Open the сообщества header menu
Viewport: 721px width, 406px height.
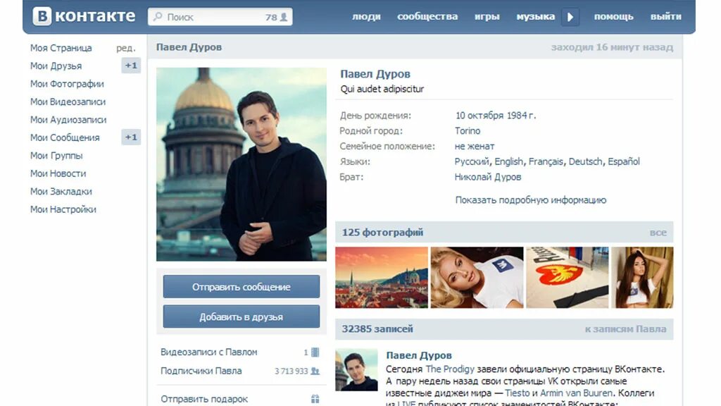[427, 17]
